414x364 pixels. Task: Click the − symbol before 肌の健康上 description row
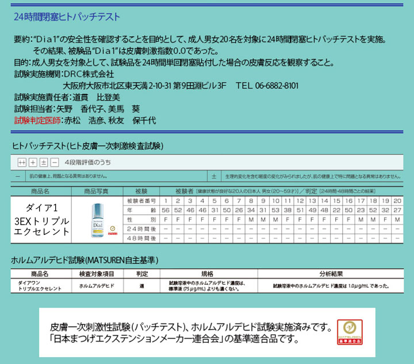pyautogui.click(x=18, y=176)
